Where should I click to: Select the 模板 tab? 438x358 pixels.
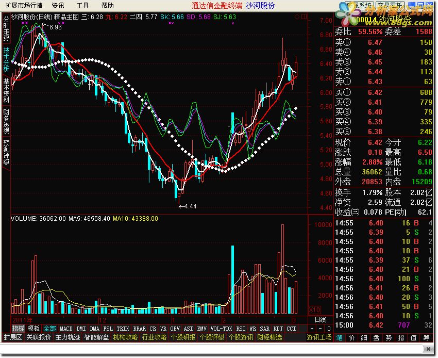point(33,329)
